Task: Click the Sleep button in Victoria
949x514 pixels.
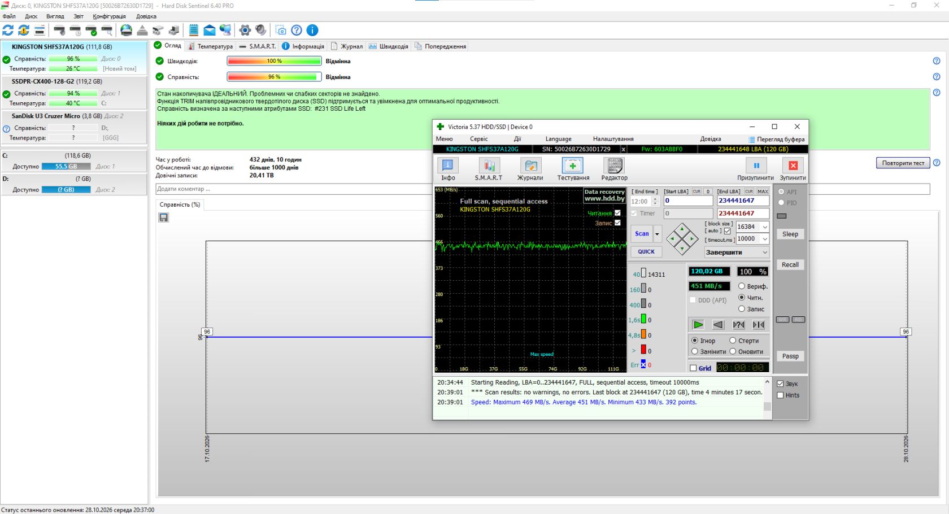Action: (x=790, y=234)
